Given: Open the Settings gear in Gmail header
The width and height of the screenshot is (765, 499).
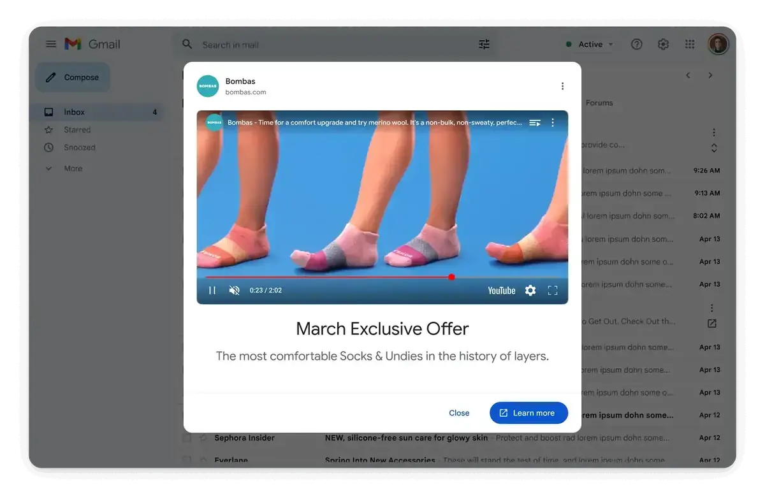Looking at the screenshot, I should coord(663,44).
